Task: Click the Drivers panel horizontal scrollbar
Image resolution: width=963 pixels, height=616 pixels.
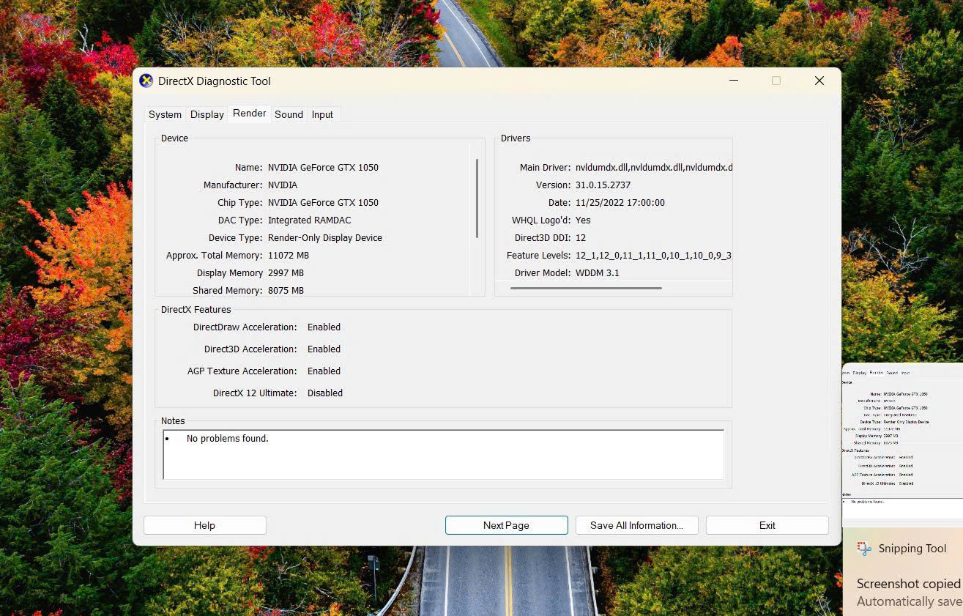Action: (586, 288)
